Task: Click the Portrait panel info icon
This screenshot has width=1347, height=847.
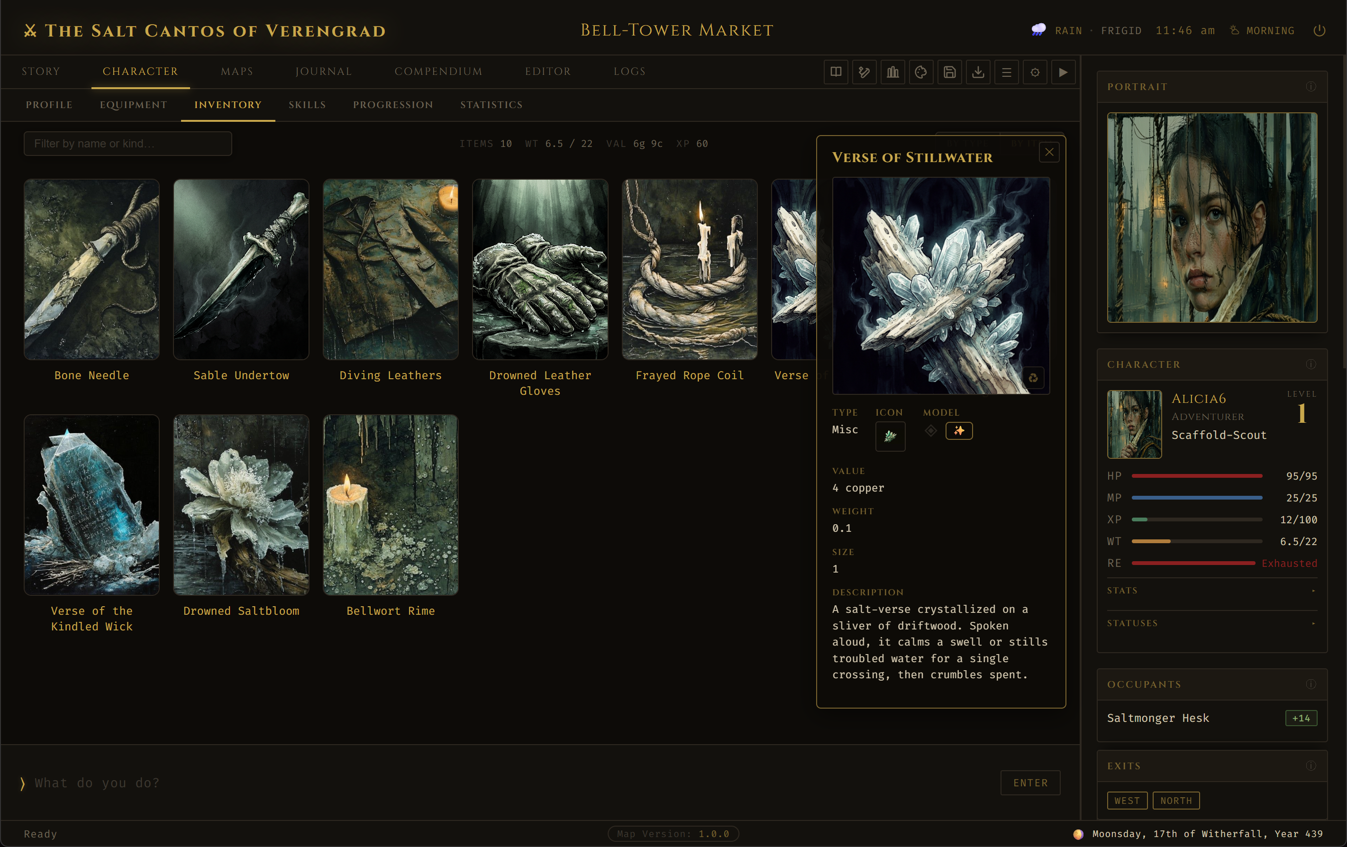Action: (1311, 87)
